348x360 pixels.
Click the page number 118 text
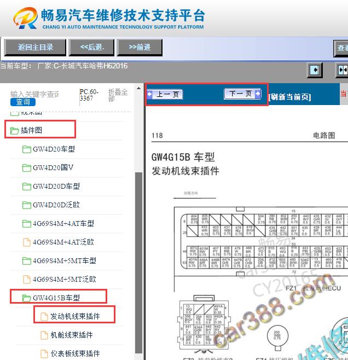[x=157, y=136]
